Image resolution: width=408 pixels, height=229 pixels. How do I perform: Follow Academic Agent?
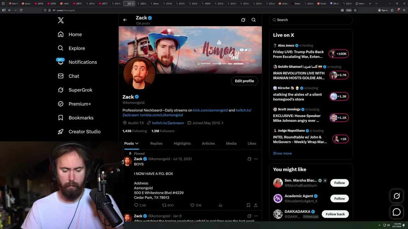pos(339,198)
